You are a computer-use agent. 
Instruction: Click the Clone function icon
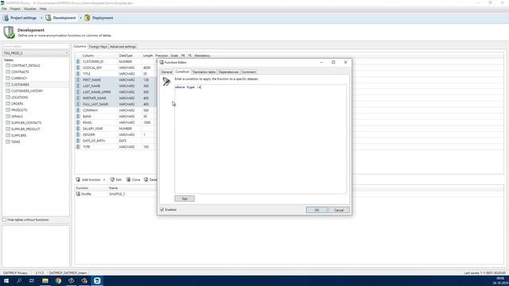[129, 180]
